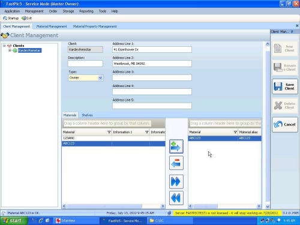This screenshot has width=300, height=225.
Task: Click the Address Line 5 field
Action: [152, 106]
